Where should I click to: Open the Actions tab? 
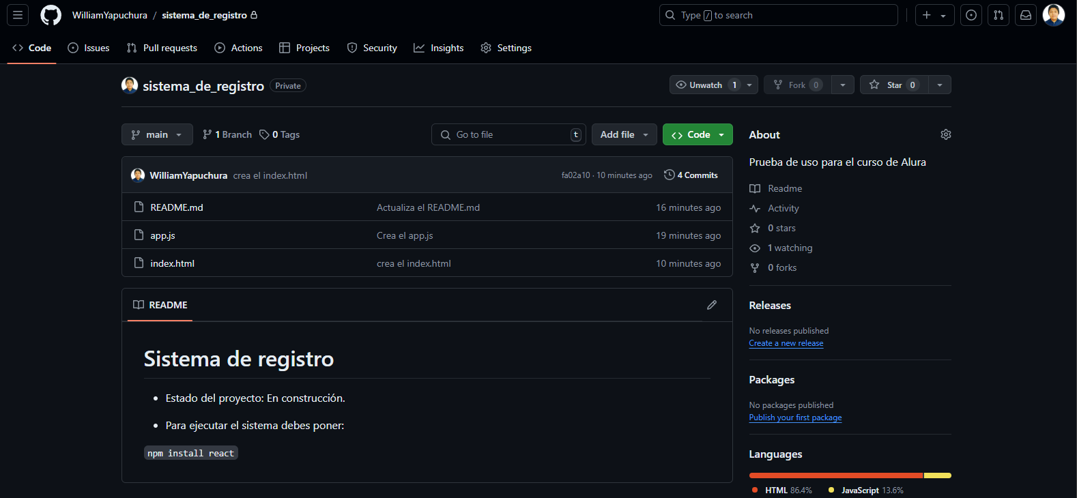238,48
